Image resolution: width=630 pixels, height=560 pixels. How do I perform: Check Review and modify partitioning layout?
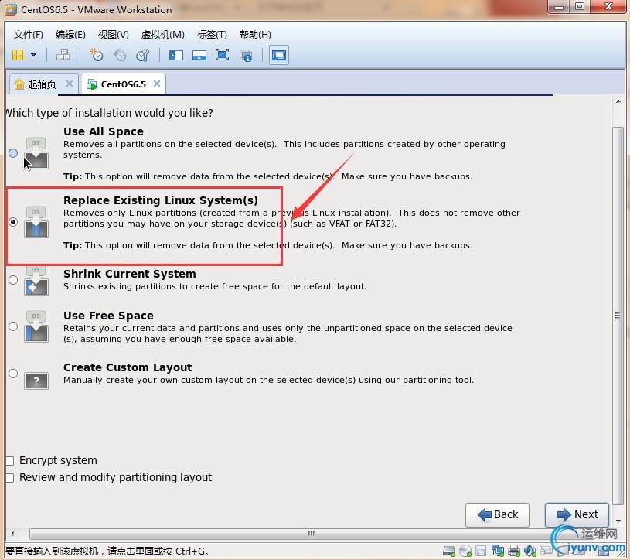9,477
